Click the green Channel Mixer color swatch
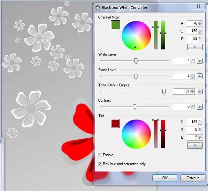Image resolution: width=208 pixels, height=191 pixels. (115, 25)
